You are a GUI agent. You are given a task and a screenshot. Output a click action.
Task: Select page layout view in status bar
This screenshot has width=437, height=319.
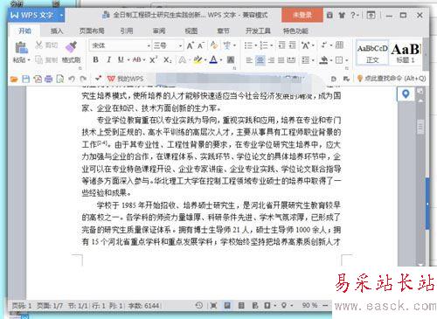(x=227, y=305)
